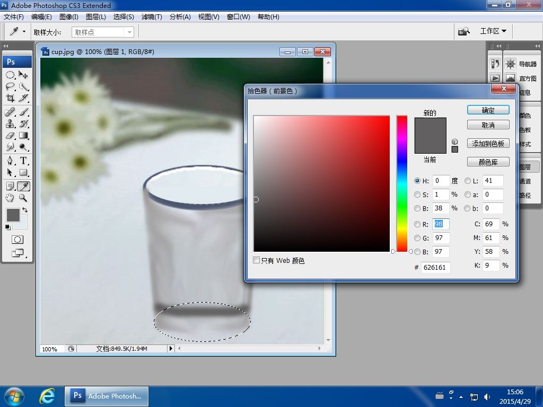This screenshot has height=407, width=543.
Task: Select the Type tool
Action: point(23,161)
